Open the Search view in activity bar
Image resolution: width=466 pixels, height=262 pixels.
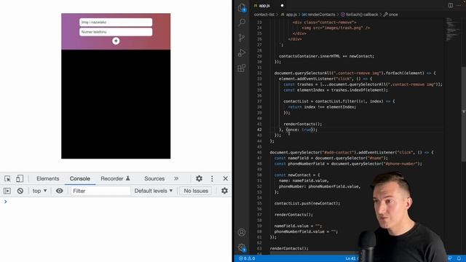[242, 23]
